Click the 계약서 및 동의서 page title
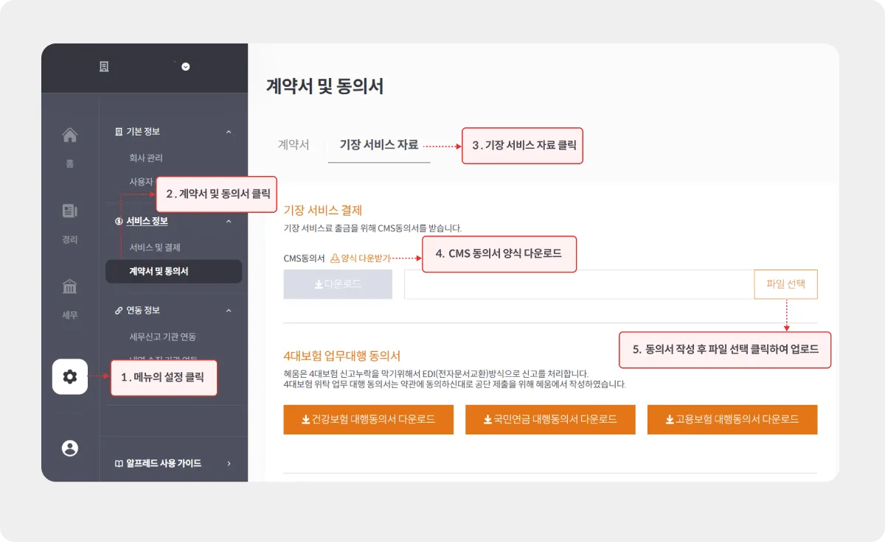Image resolution: width=885 pixels, height=542 pixels. (x=324, y=86)
